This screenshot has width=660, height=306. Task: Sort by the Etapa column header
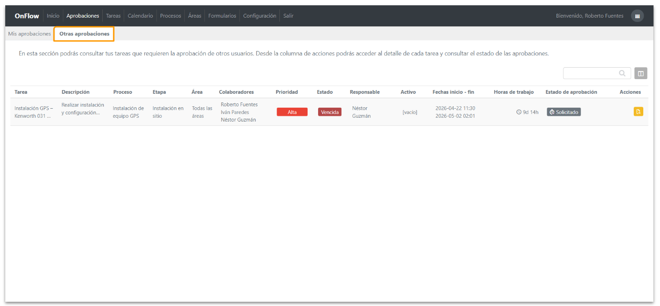tap(160, 92)
